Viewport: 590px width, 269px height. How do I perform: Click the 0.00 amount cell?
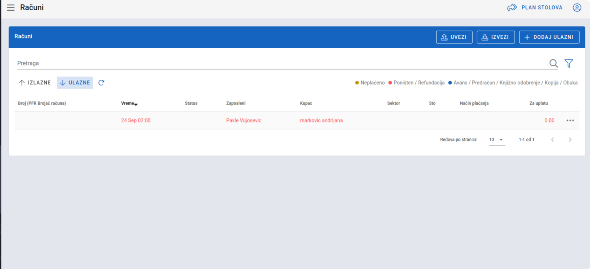point(549,121)
